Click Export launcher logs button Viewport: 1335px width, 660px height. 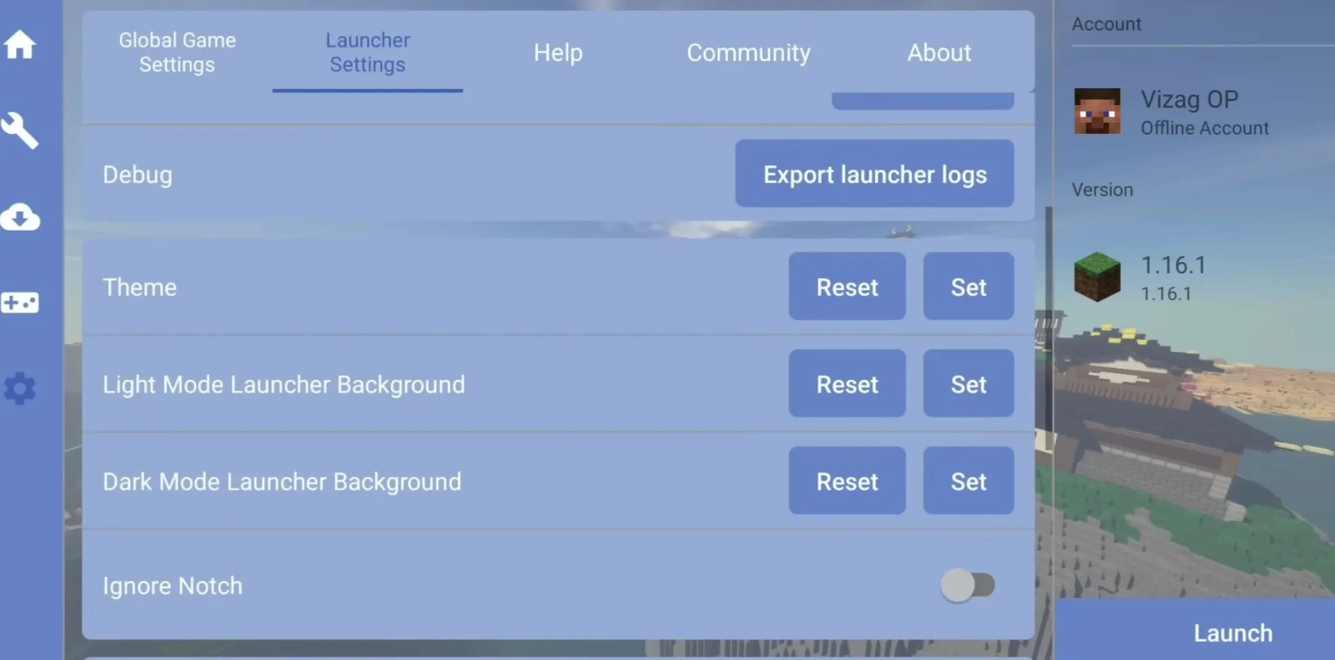(x=874, y=174)
